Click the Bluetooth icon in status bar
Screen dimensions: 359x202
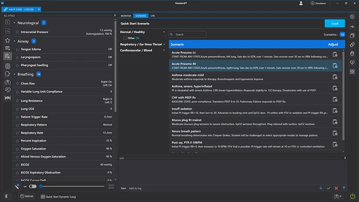click(6, 196)
